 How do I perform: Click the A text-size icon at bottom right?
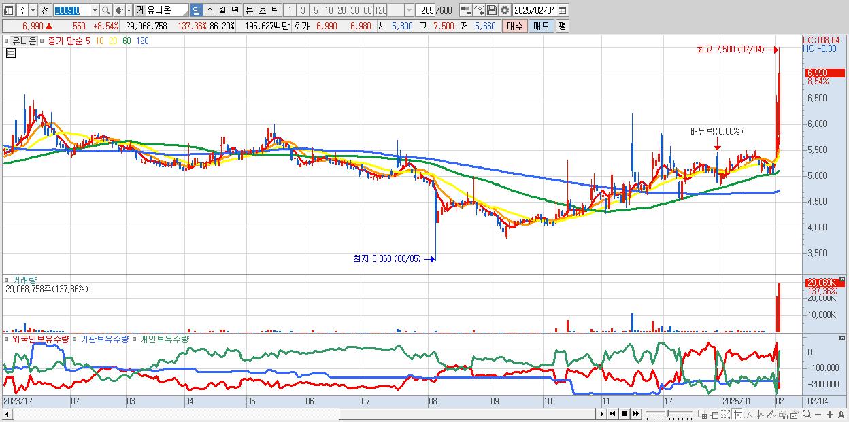[842, 415]
